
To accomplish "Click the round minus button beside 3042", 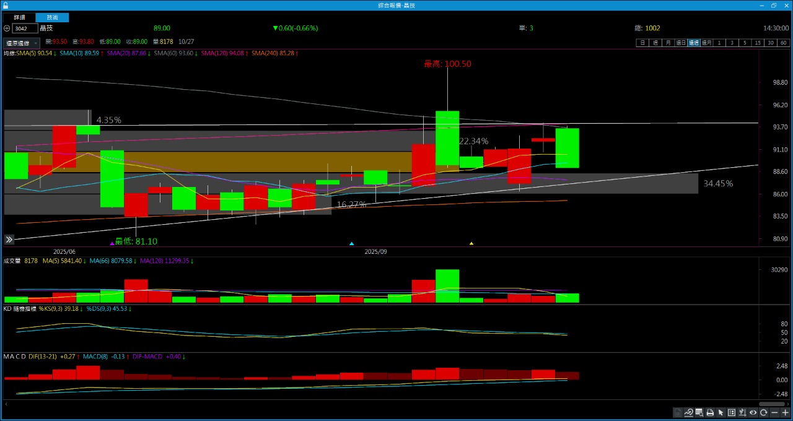I will coord(7,28).
